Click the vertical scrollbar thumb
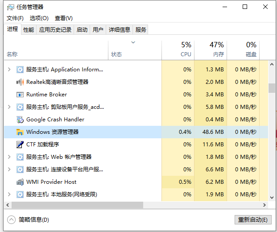 272,88
